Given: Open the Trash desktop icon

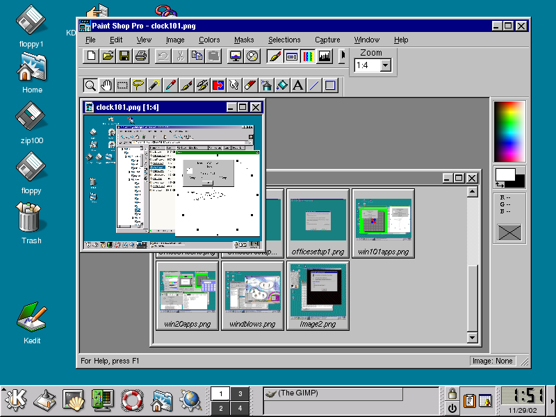Looking at the screenshot, I should (31, 223).
